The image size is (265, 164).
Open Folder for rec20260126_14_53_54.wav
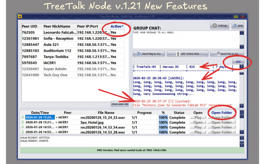222,127
